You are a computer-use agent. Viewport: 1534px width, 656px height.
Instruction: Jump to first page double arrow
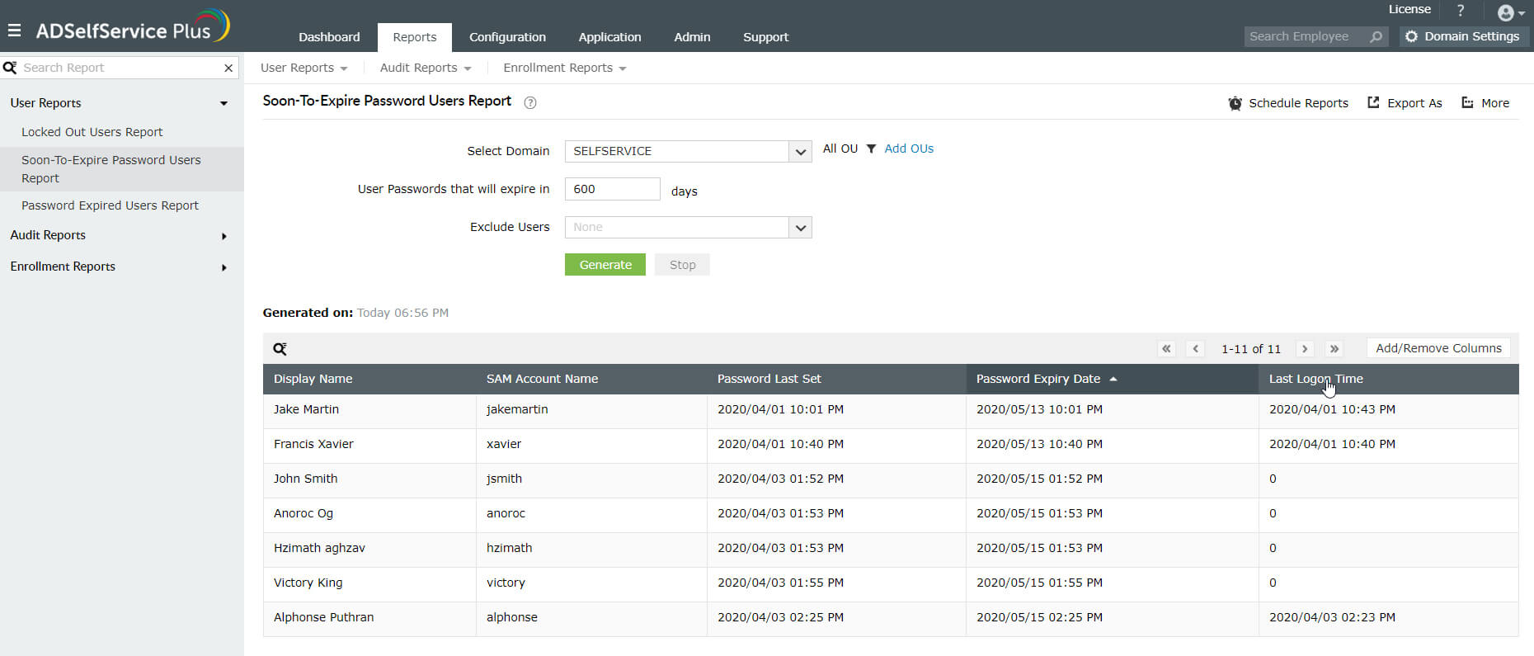[x=1166, y=349]
